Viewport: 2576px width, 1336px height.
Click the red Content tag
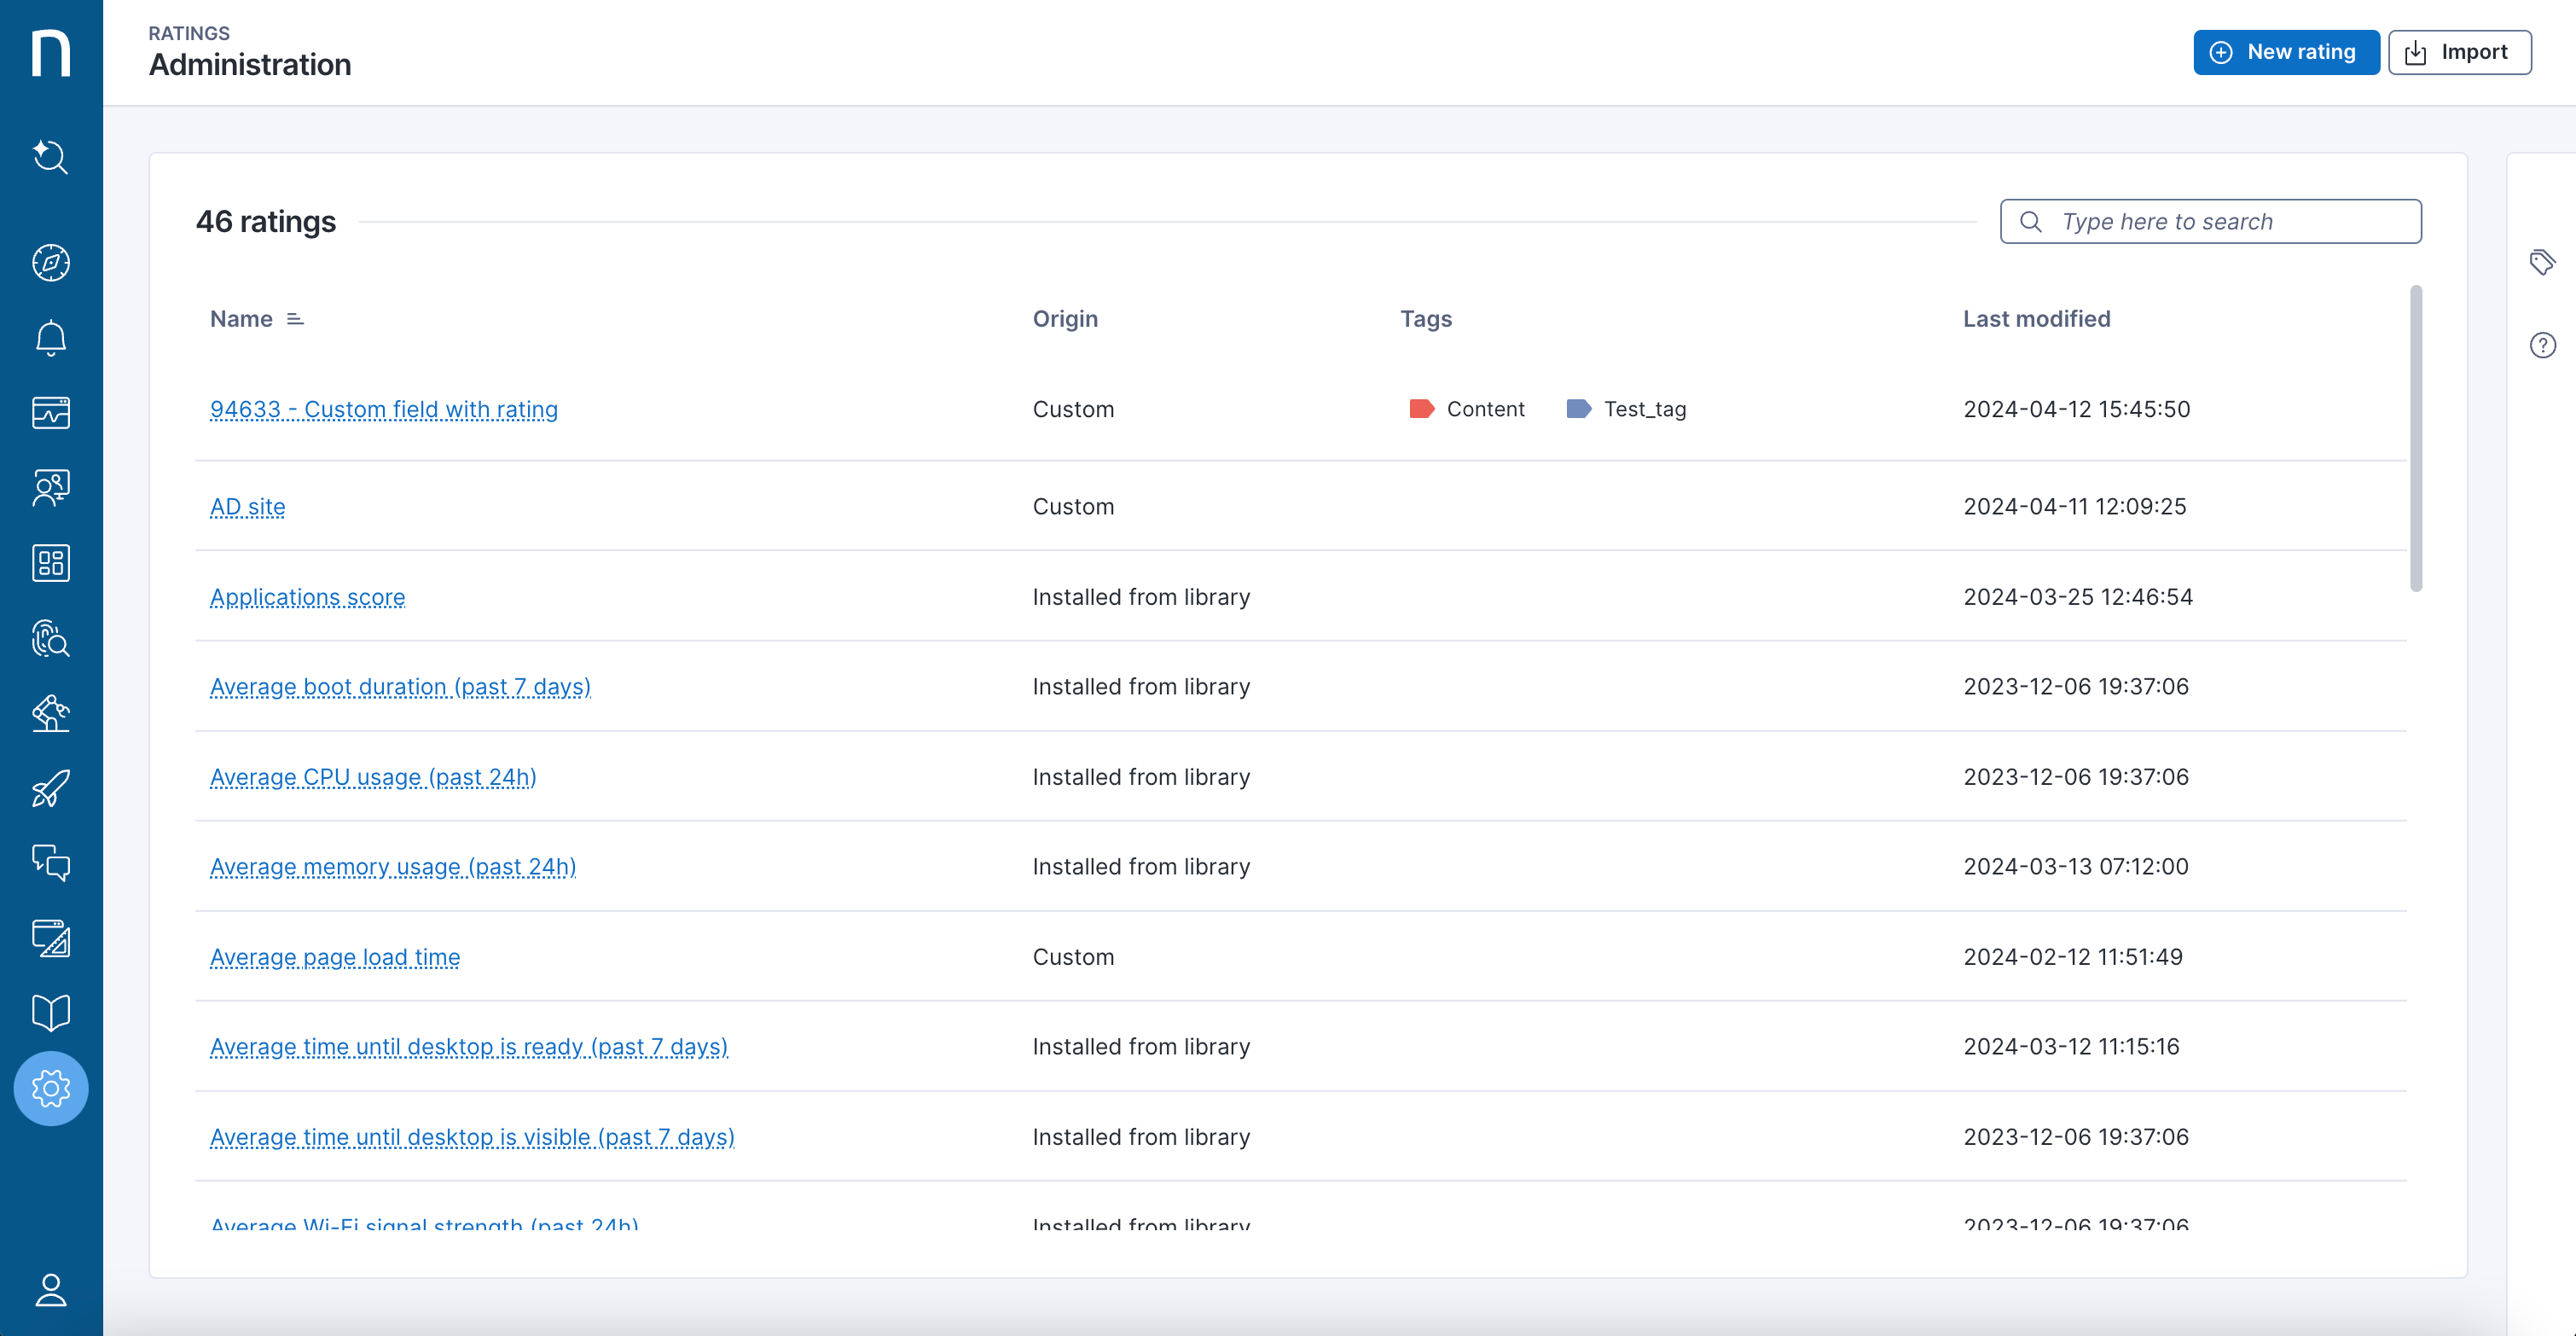(1467, 409)
